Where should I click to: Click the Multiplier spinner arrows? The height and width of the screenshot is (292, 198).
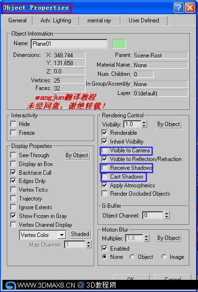(147, 238)
